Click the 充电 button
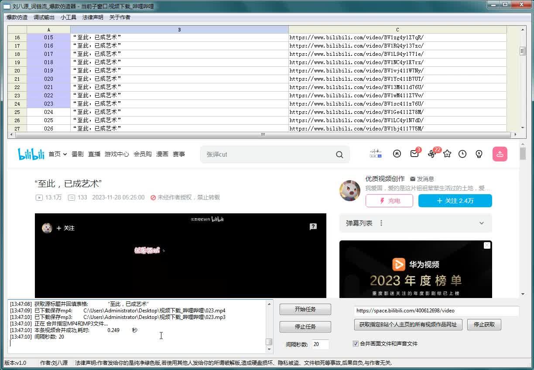534x370 pixels. point(389,201)
